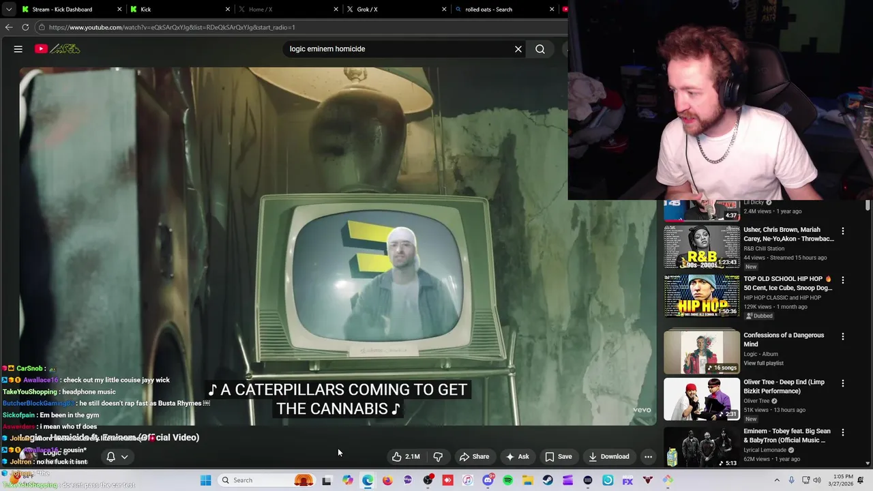Close the Grok / X tab
The height and width of the screenshot is (491, 873).
444,10
